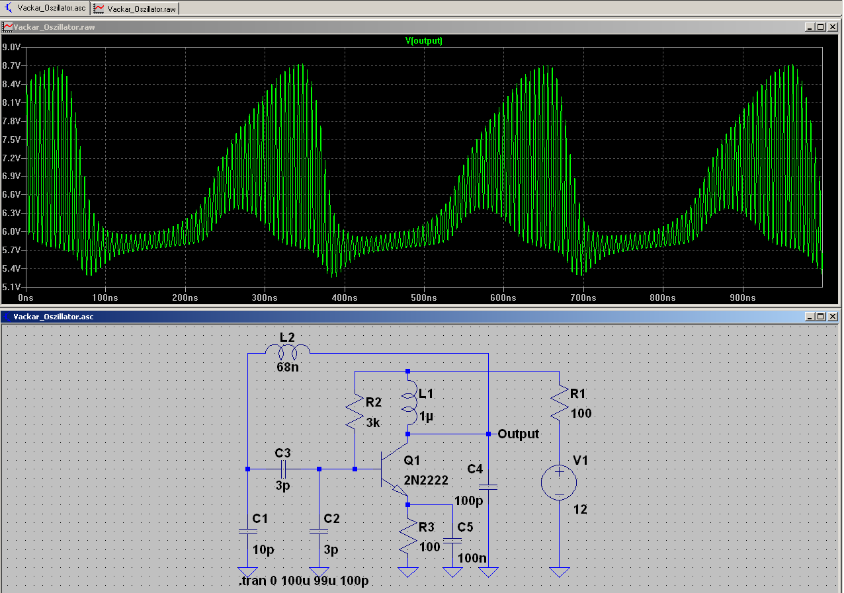The image size is (844, 593).
Task: Click the C3 capacitor symbol
Action: tap(283, 469)
